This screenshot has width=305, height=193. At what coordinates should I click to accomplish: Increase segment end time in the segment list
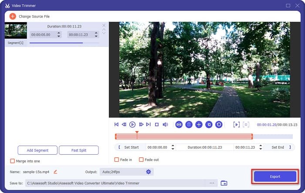(96, 33)
